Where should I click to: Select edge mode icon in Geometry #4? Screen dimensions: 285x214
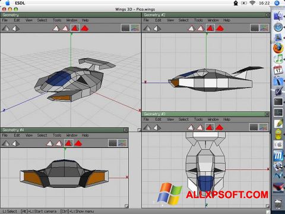[59, 143]
